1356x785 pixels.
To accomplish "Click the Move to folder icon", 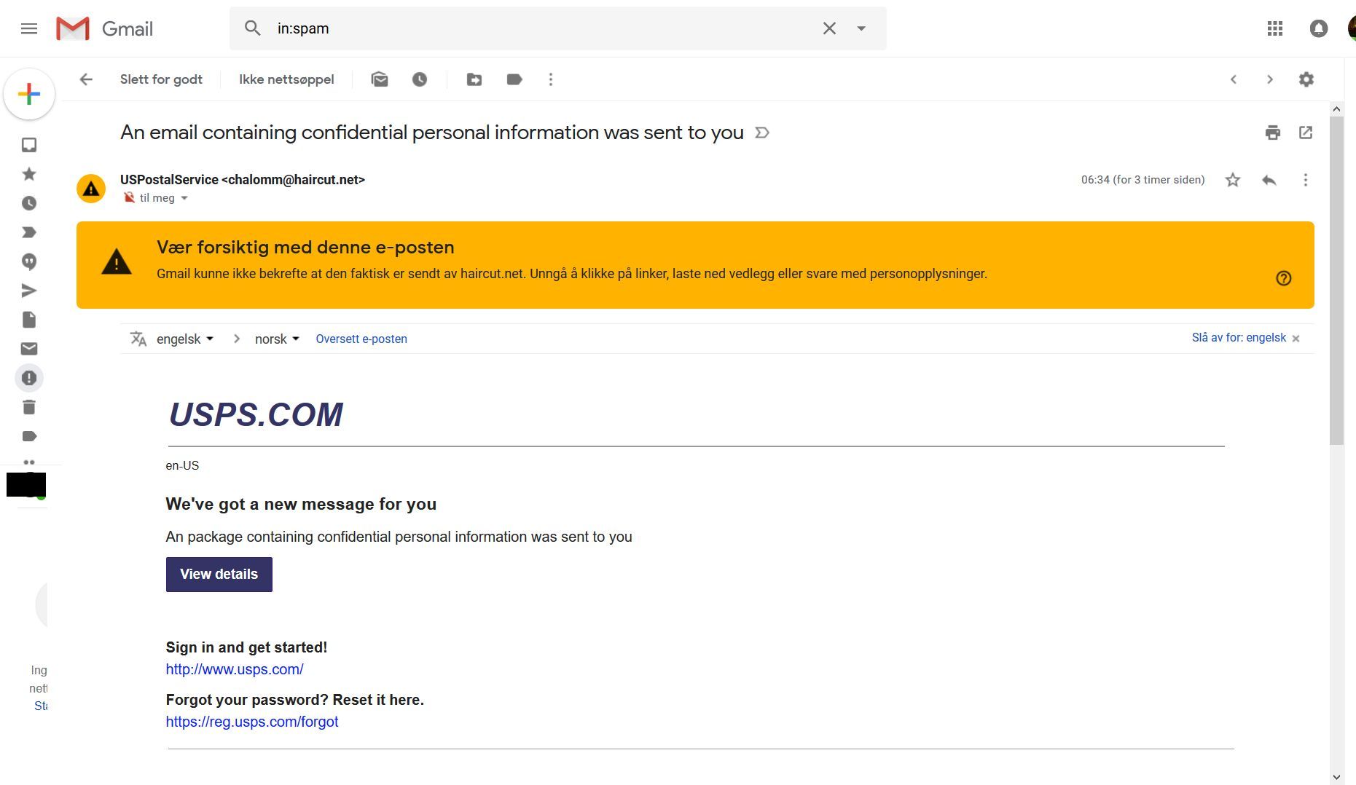I will (x=474, y=79).
